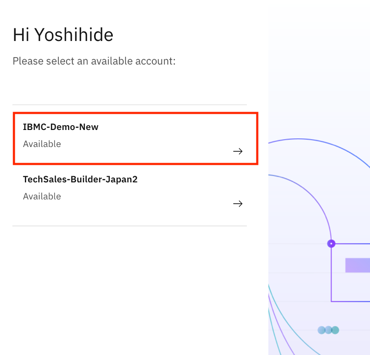Click the "Please select an available account" prompt
Screen dimensions: 370x355
(94, 61)
